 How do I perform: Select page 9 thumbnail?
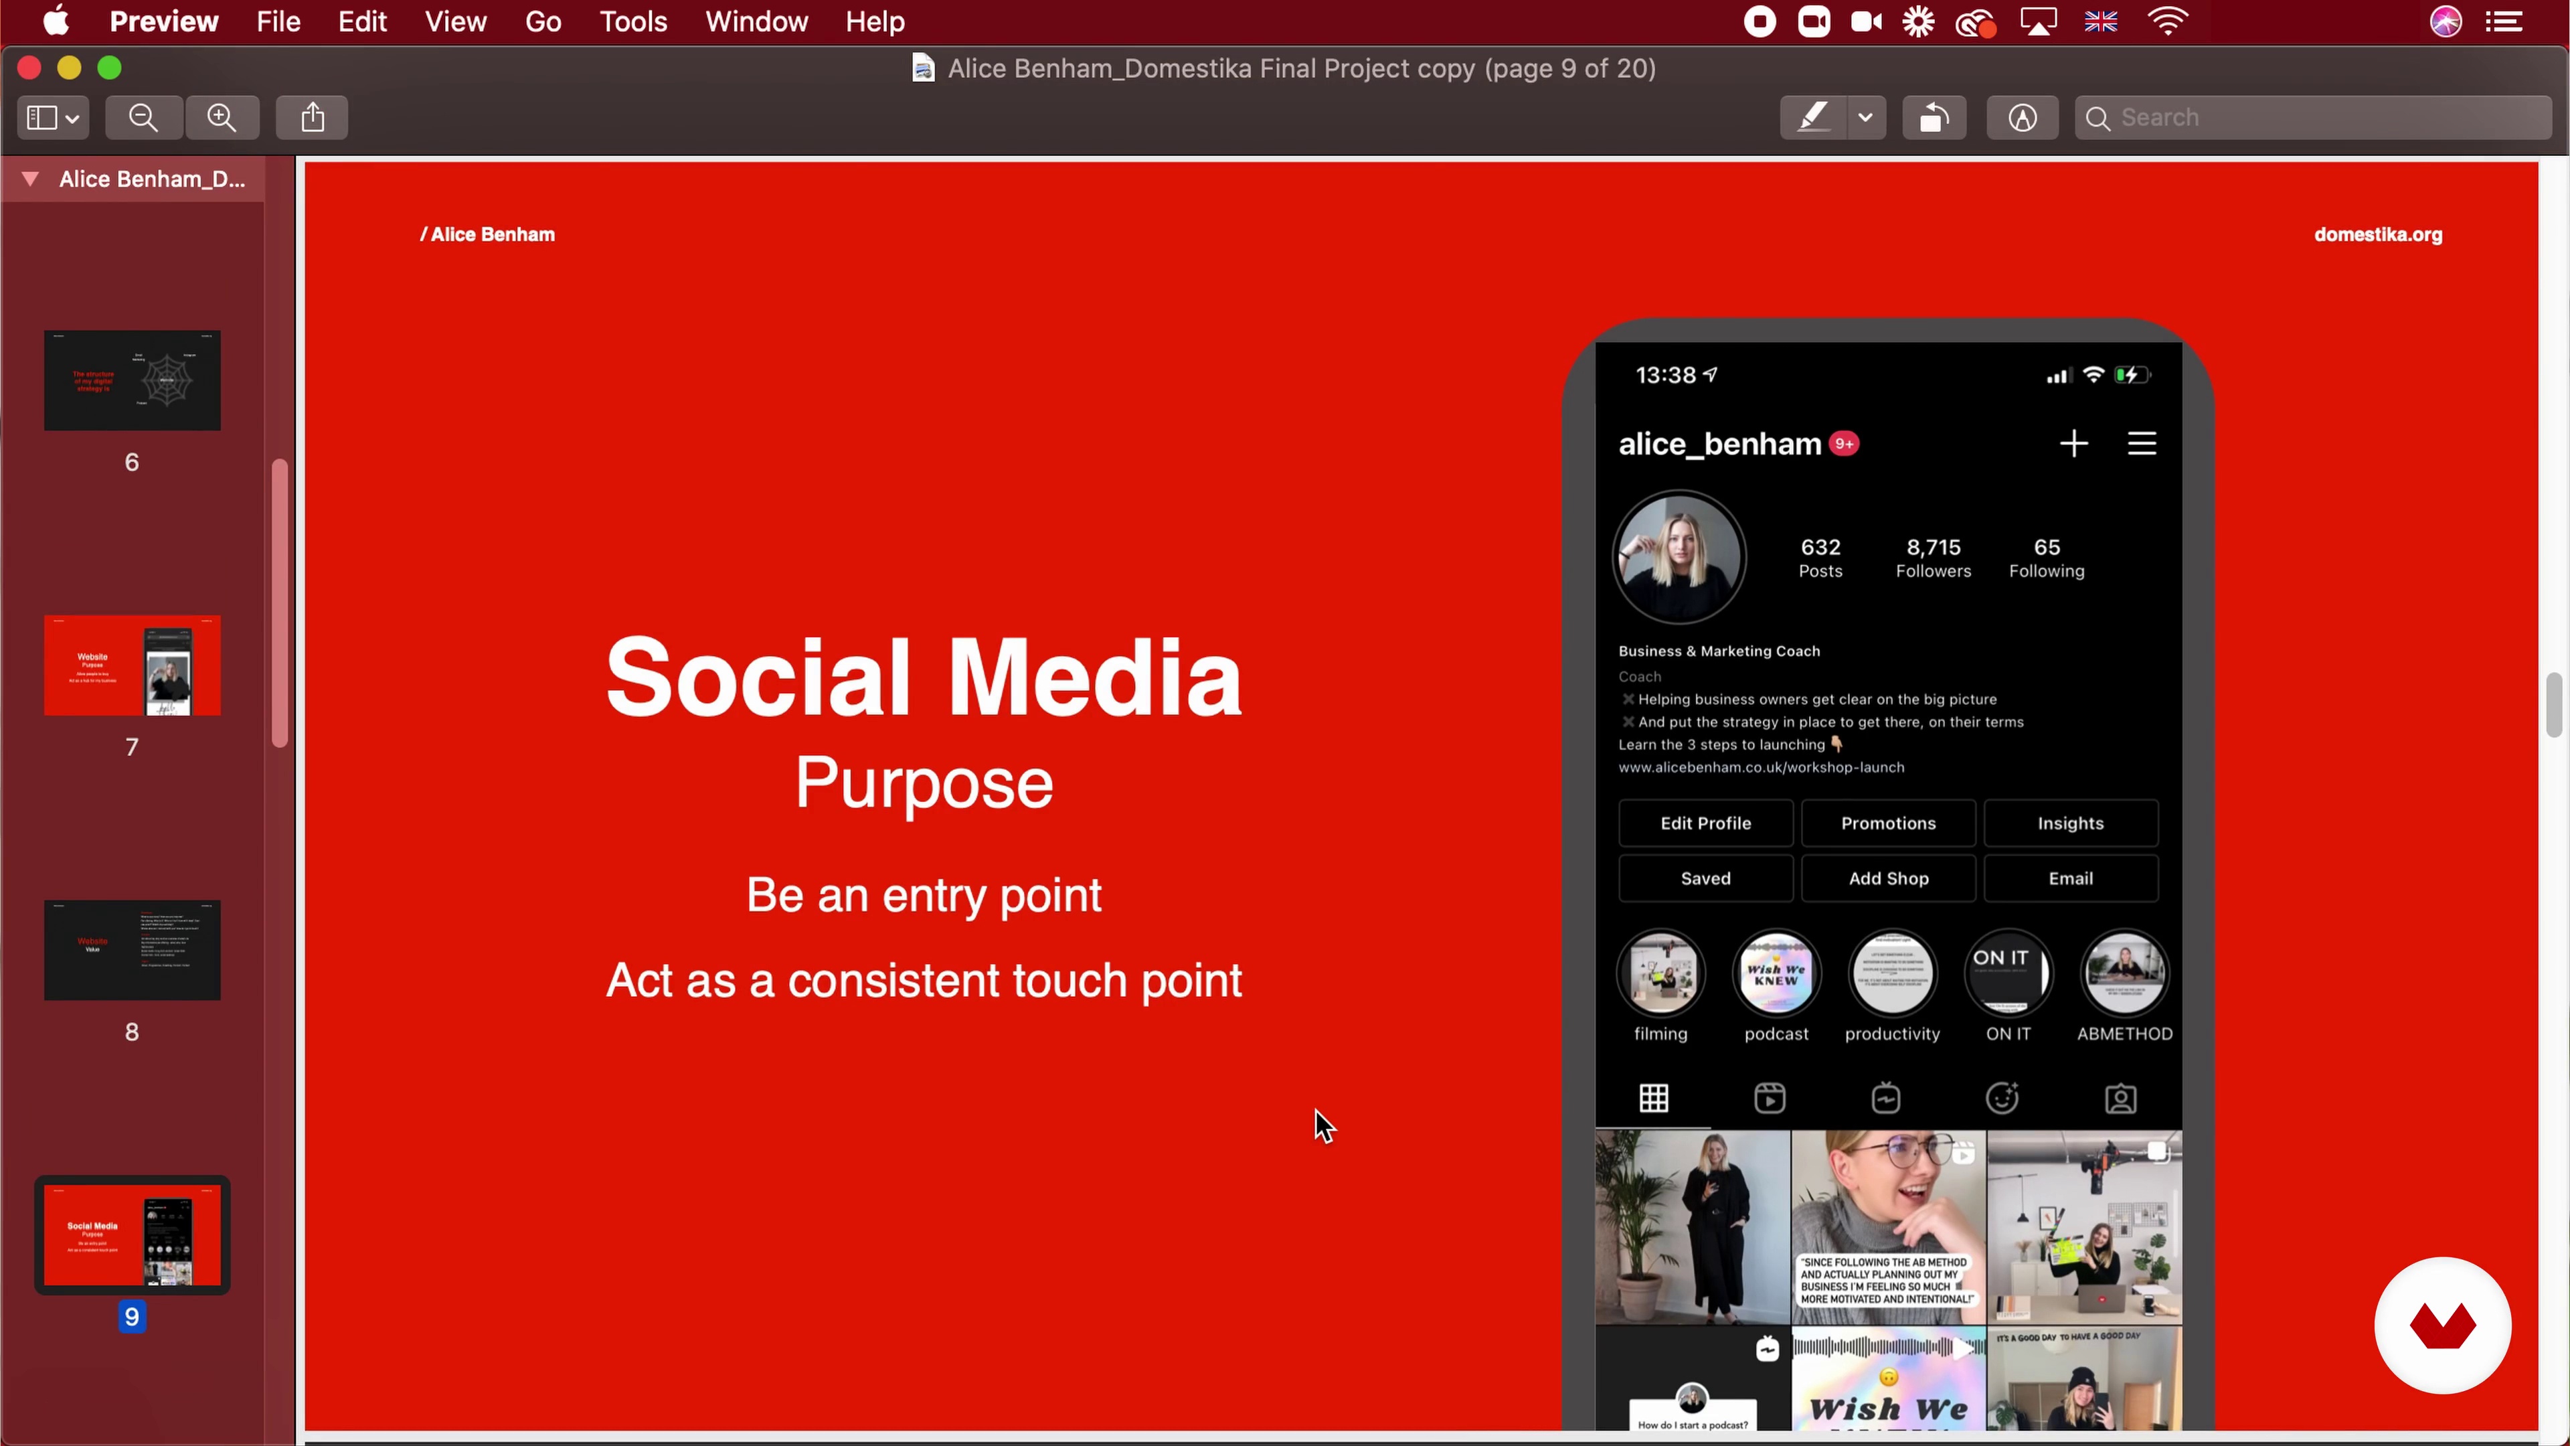coord(132,1234)
